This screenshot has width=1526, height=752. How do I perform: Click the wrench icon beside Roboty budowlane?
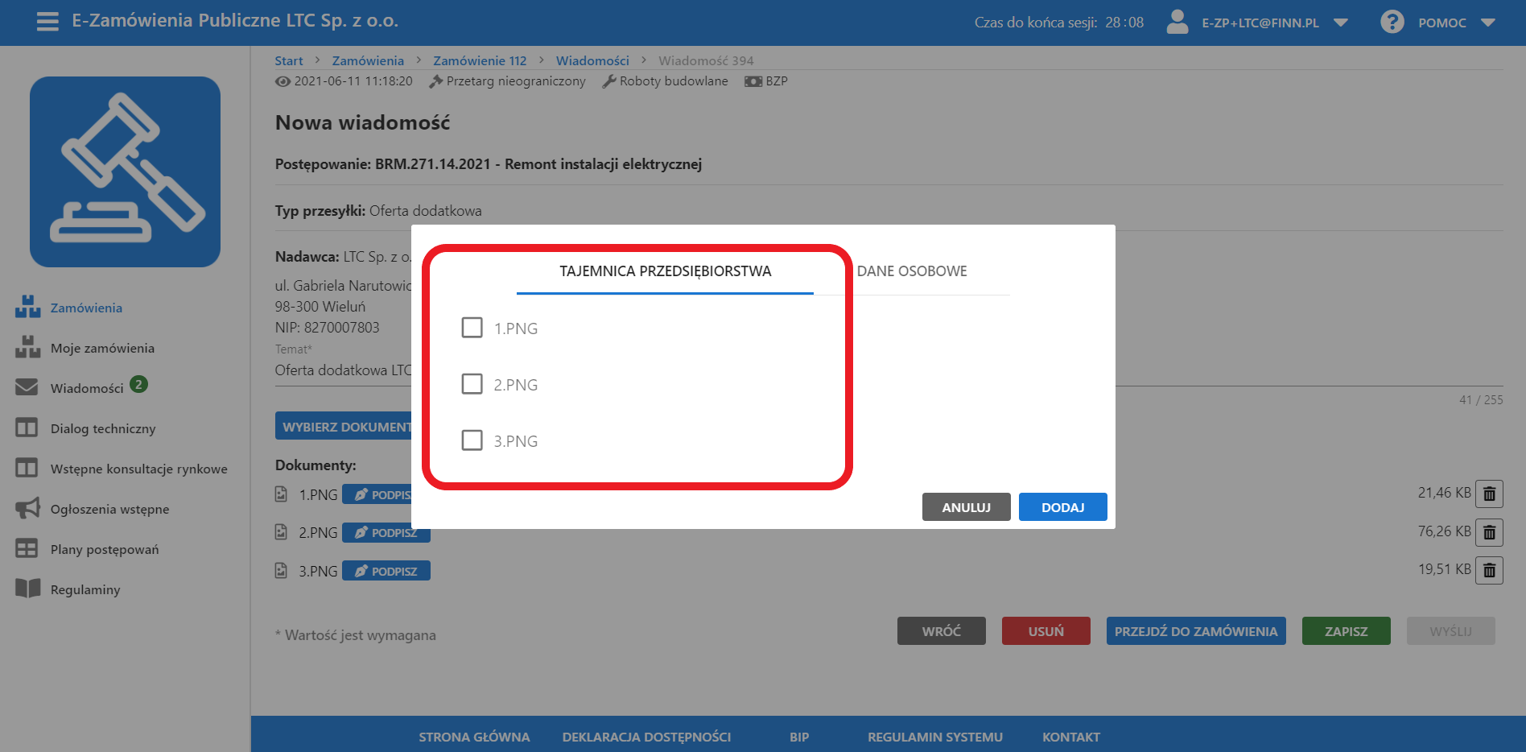tap(609, 81)
